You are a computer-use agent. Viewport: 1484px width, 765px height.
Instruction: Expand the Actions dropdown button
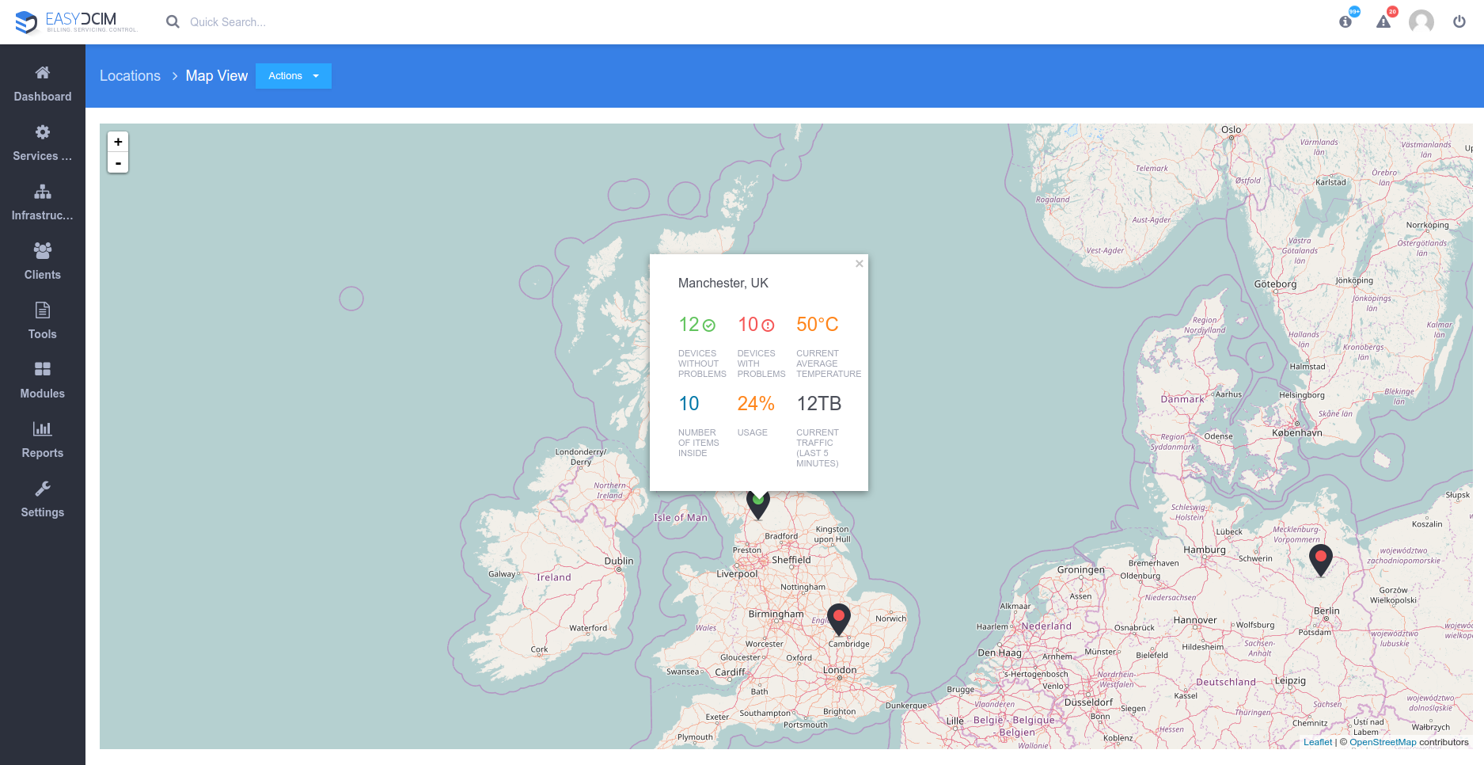coord(294,76)
